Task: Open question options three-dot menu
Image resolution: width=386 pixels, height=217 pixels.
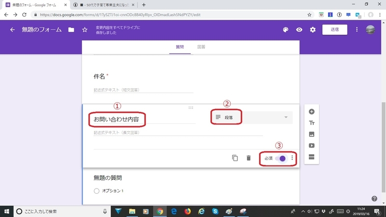Action: click(292, 158)
